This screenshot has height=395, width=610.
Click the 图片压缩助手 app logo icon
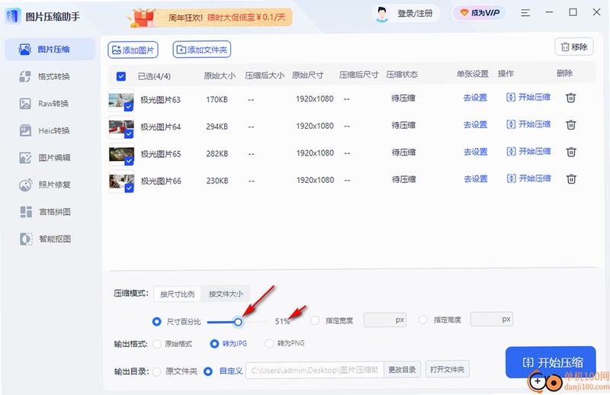pos(13,16)
